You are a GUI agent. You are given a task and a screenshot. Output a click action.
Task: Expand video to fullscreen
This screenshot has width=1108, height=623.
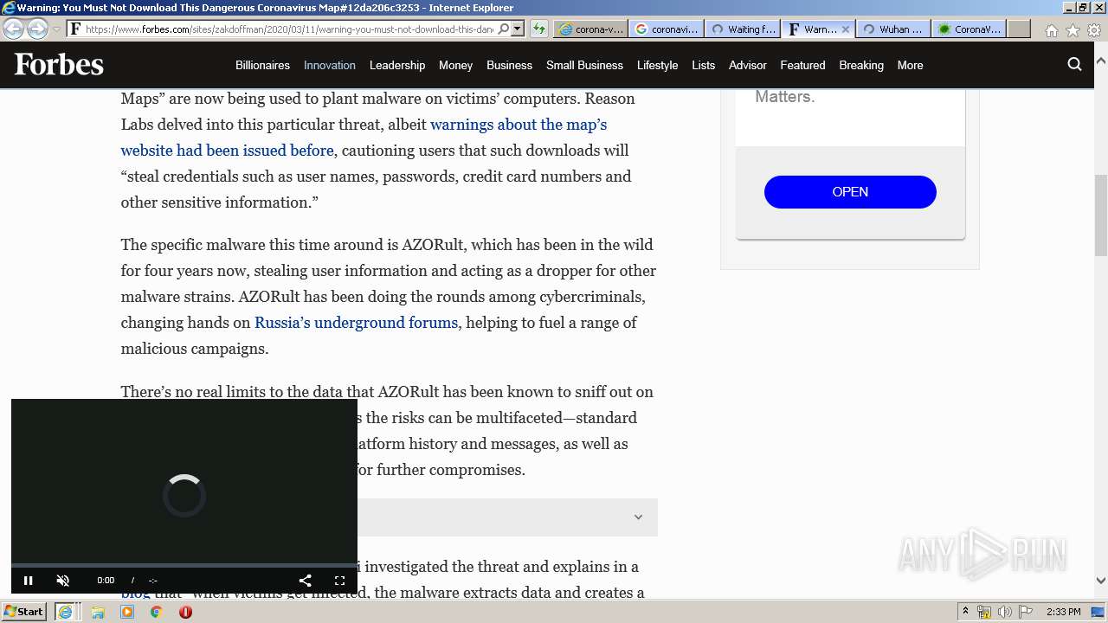point(339,581)
